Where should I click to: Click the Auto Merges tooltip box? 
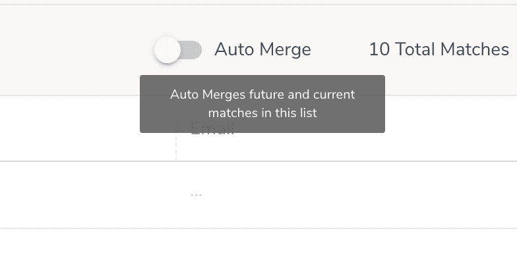(x=262, y=104)
